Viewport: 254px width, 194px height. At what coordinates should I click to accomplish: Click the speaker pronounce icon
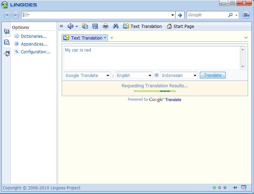[70, 26]
